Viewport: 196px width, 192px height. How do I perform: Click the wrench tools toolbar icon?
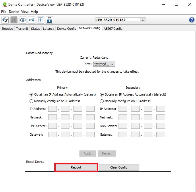(14, 20)
